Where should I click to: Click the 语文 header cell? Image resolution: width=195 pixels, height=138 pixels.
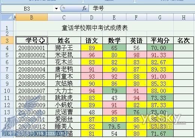point(91,40)
